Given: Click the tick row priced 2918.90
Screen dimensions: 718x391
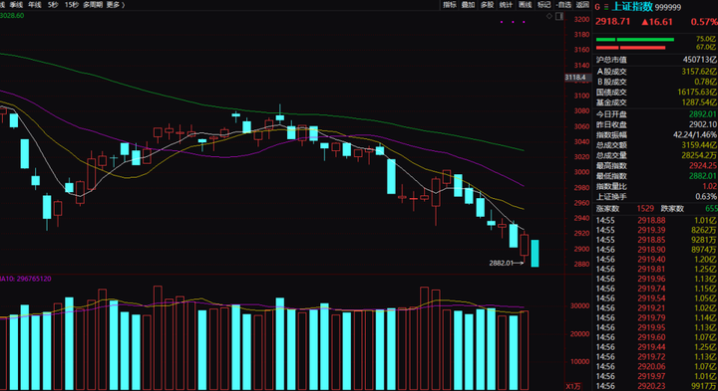Looking at the screenshot, I should [656, 250].
